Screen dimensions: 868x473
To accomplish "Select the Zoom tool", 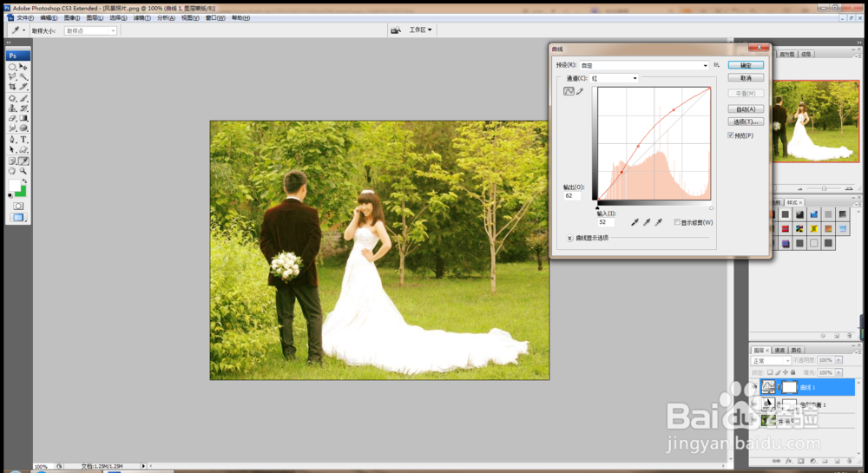I will (23, 171).
